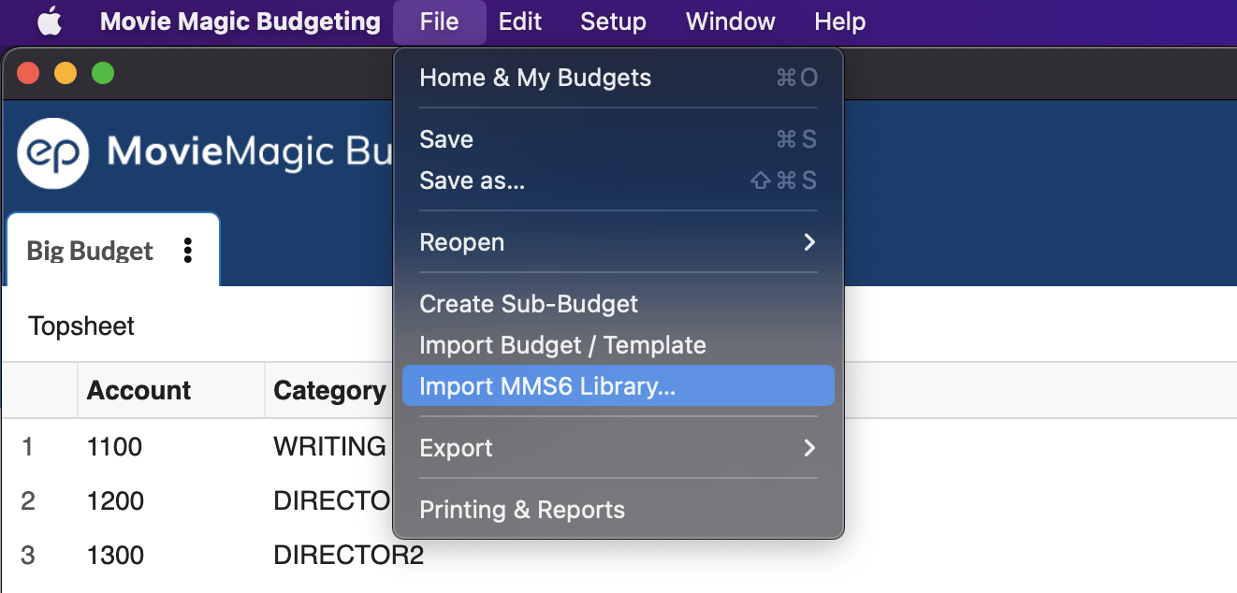Click the Movie Magic Budgeting app menu
Viewport: 1237px width, 593px height.
coord(240,22)
